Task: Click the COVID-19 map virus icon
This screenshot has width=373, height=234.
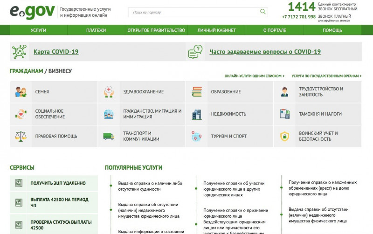Action: (x=19, y=52)
